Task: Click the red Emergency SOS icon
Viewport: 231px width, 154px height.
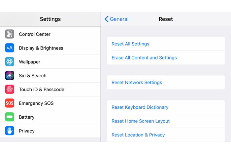Action: point(10,103)
